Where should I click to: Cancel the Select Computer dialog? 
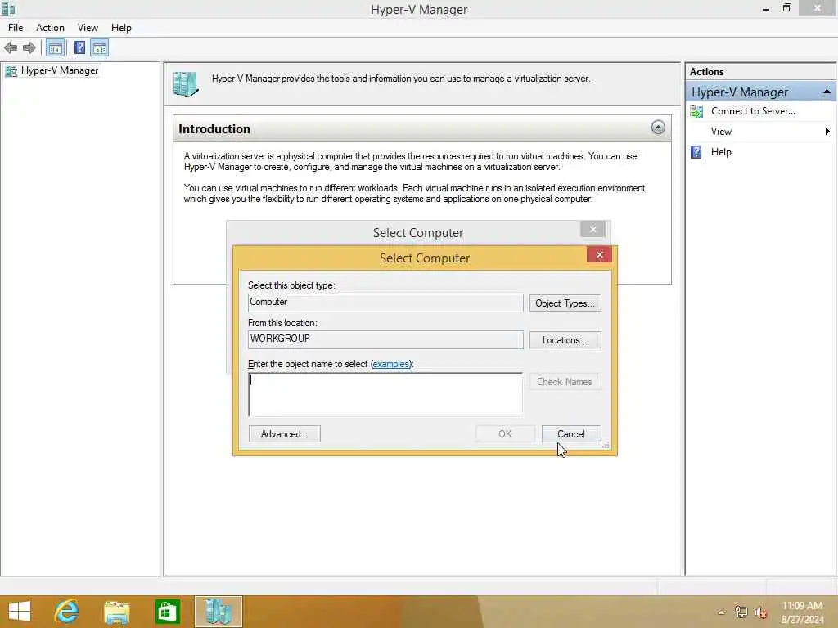571,434
